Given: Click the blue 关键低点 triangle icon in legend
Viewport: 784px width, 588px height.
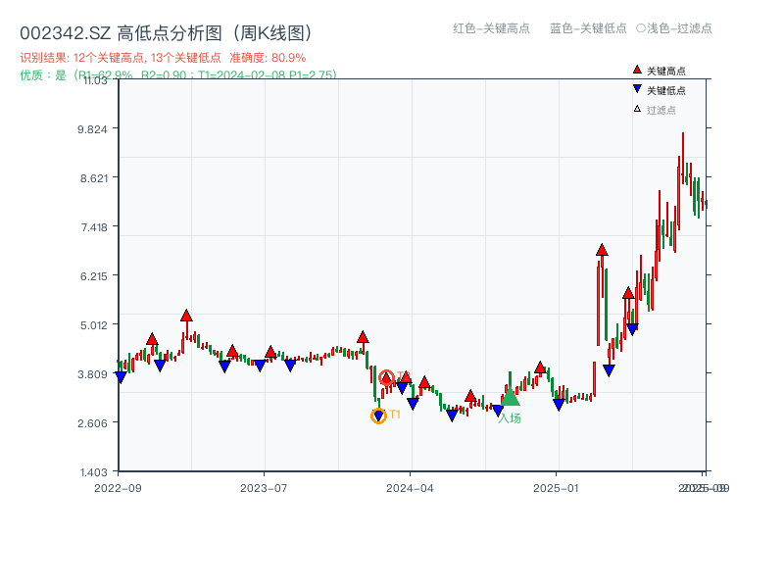Looking at the screenshot, I should point(637,89).
